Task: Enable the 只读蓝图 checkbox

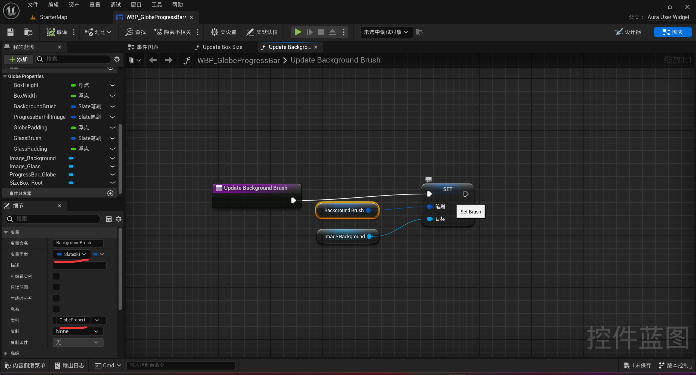Action: click(56, 287)
